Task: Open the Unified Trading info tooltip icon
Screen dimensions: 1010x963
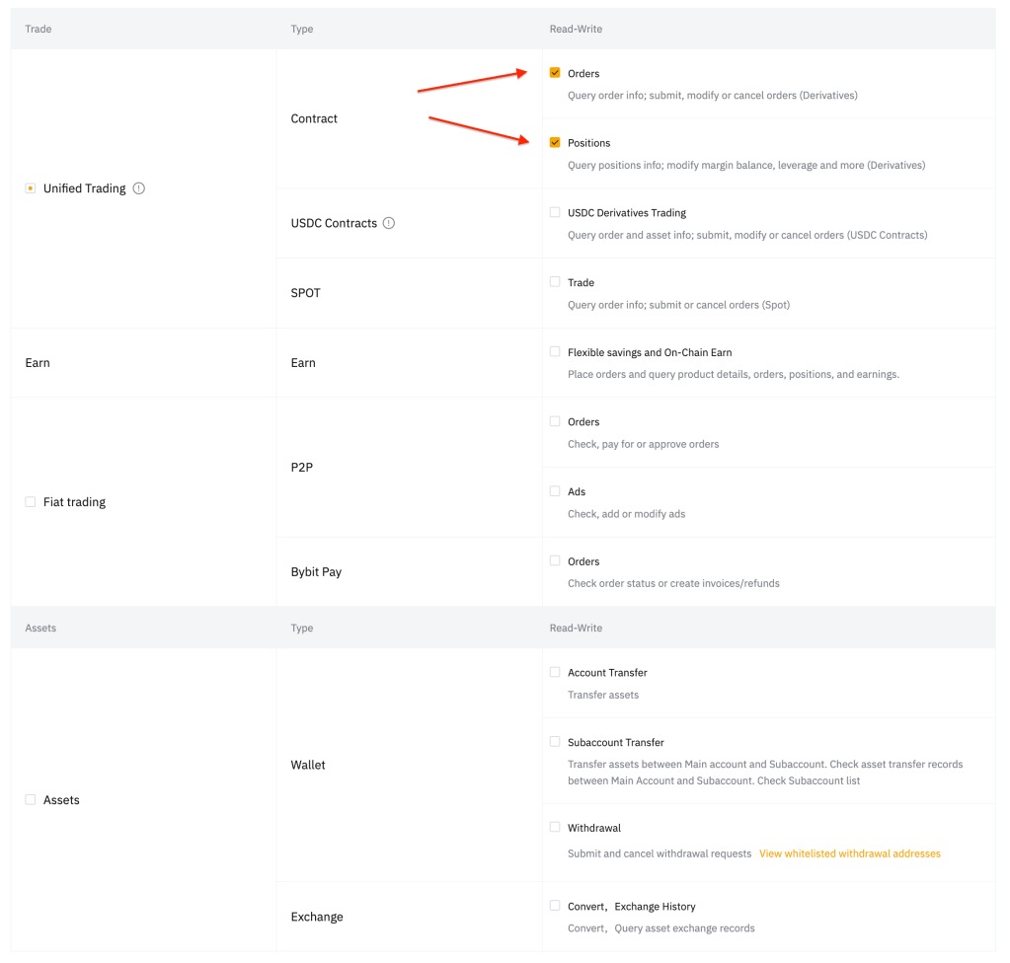Action: 139,188
